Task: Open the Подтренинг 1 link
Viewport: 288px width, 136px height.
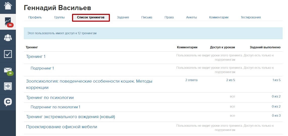Action: tap(42, 68)
